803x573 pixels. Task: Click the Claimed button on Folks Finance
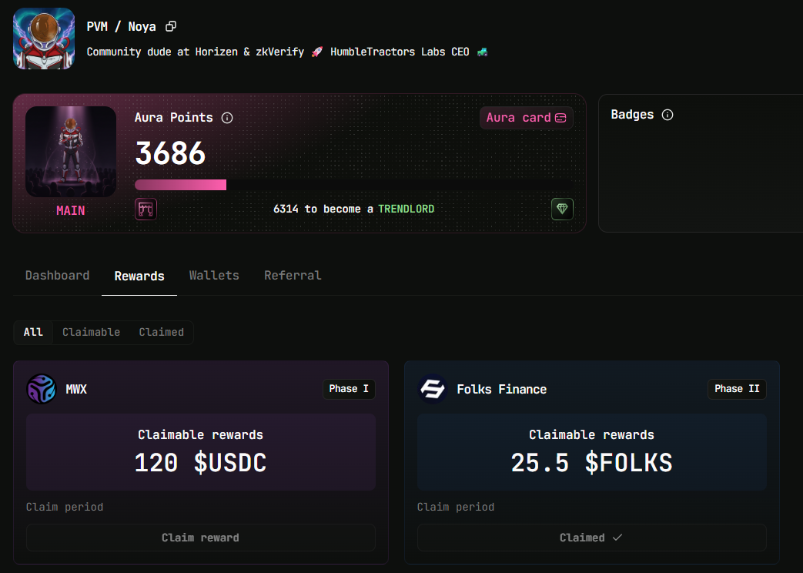(591, 538)
